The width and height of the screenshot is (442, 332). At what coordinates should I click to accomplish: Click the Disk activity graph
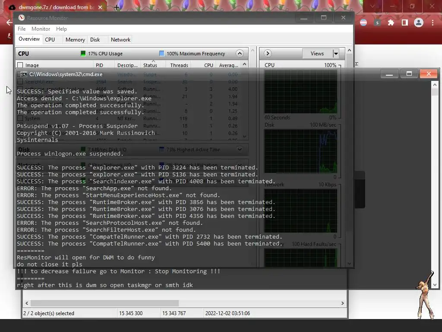[300, 151]
